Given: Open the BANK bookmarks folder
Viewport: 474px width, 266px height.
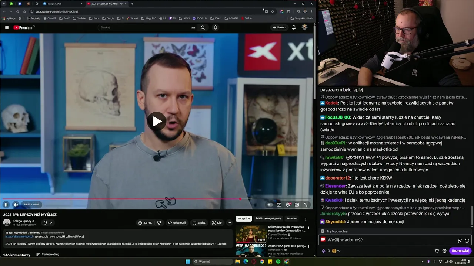Looking at the screenshot, I should click(x=64, y=18).
